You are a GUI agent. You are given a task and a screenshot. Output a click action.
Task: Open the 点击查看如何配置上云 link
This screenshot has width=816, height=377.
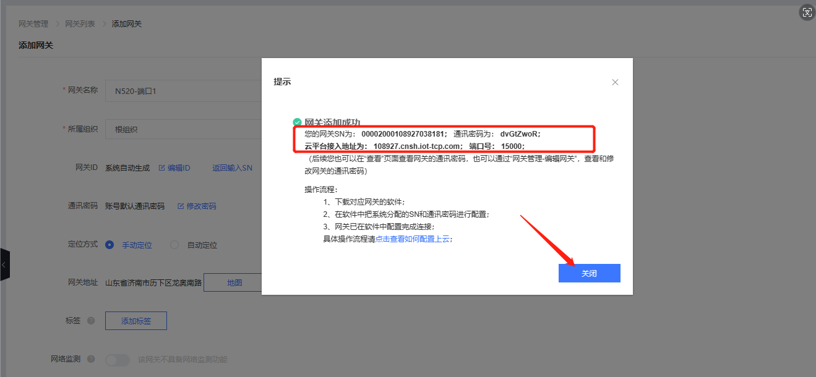(x=412, y=239)
